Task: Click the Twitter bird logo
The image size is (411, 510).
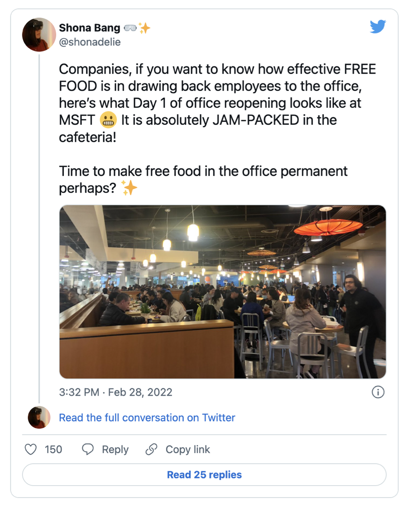Action: tap(377, 27)
